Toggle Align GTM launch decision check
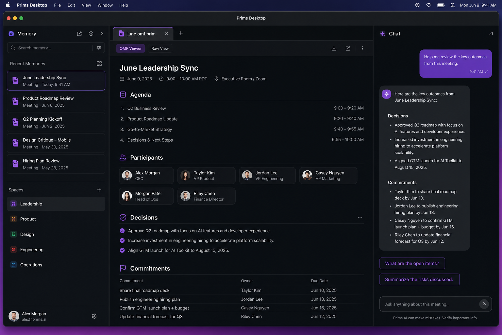Viewport: 502px width, 335px height. [122, 250]
